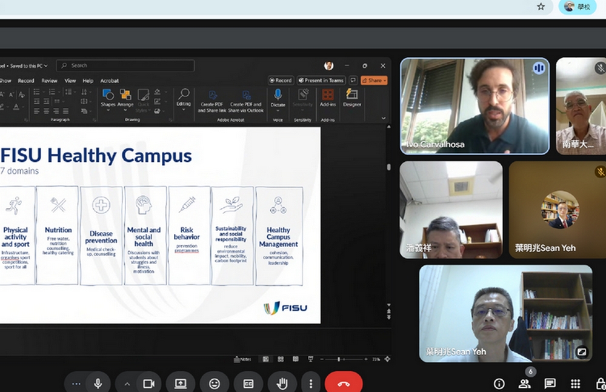Toggle the Notes pane in status bar
This screenshot has height=392, width=606.
tap(242, 359)
